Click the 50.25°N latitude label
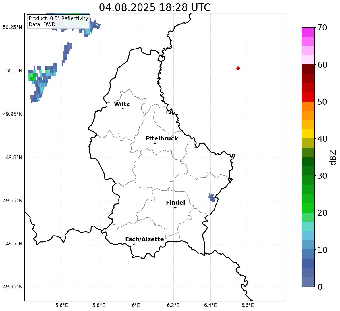Viewport: 340px width, 311px height. (13, 28)
